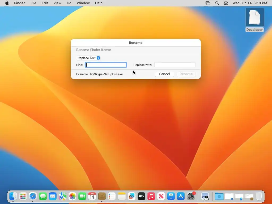Screen dimensions: 272x204
Task: Open the Window menu
Action: pos(83,3)
